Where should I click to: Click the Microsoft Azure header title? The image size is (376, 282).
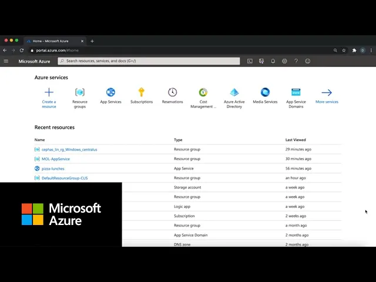click(34, 61)
